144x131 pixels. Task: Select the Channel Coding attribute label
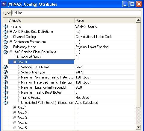(25, 37)
